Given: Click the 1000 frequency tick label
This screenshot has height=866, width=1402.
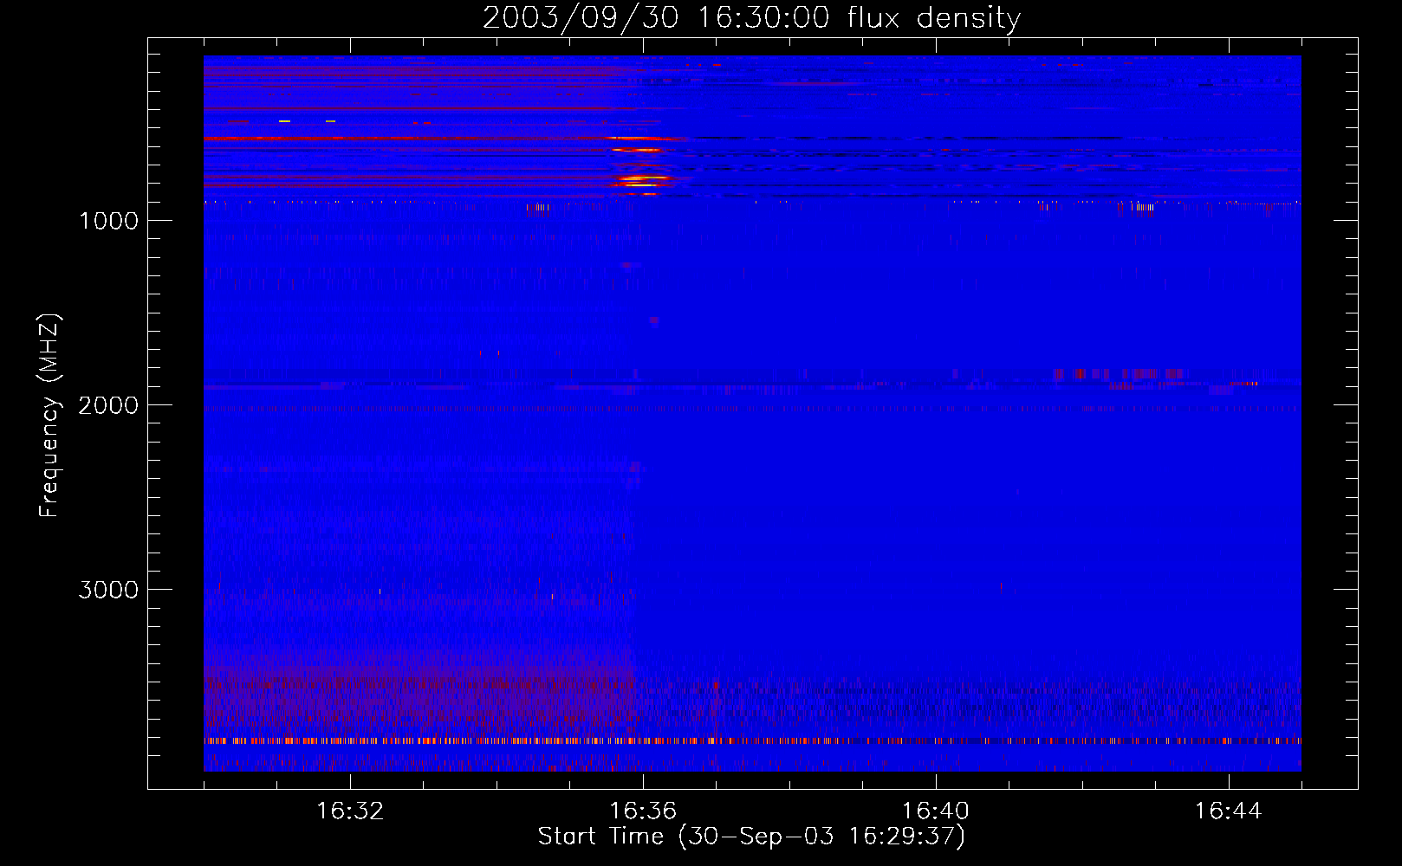Looking at the screenshot, I should (108, 221).
